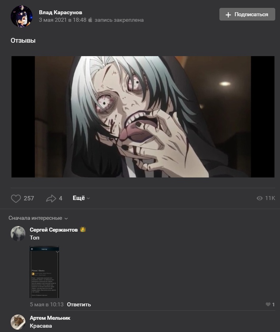Open Влад Карасунов's profile avatar
280x332 pixels.
22,16
